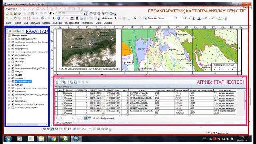Open the Файл menu
Screen dimensions: 256x144
pos(8,23)
